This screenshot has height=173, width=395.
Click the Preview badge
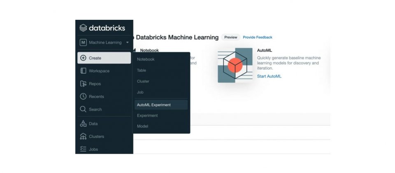pyautogui.click(x=231, y=37)
